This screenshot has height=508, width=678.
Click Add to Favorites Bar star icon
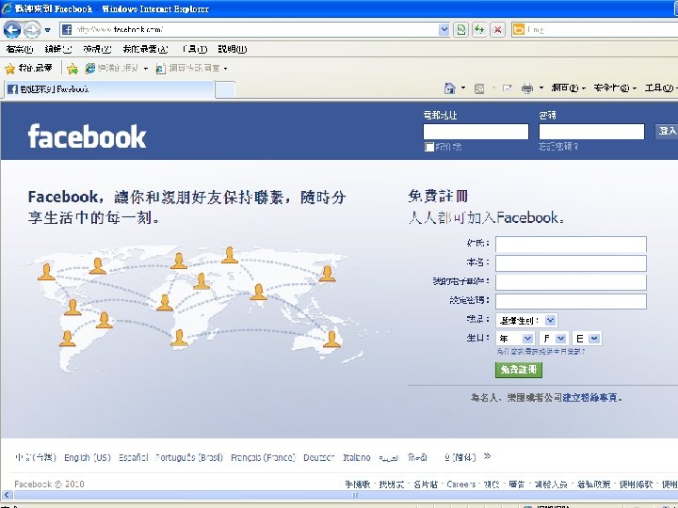pos(73,69)
